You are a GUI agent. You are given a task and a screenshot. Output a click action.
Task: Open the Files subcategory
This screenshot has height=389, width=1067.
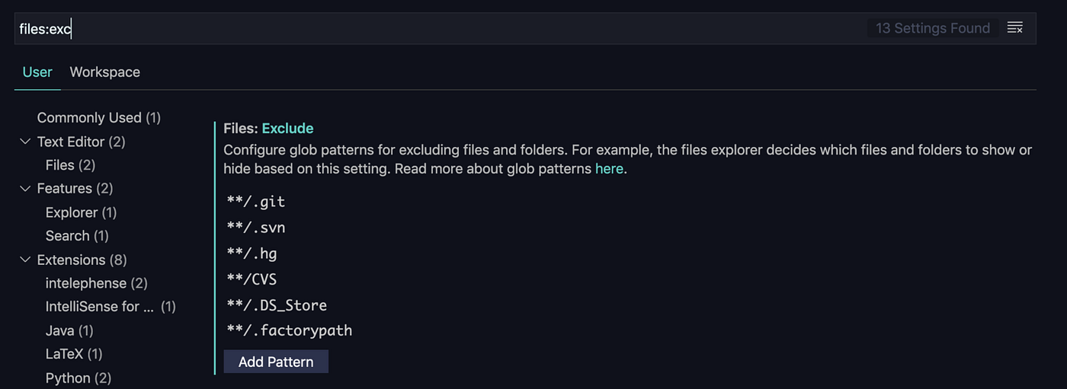click(70, 165)
